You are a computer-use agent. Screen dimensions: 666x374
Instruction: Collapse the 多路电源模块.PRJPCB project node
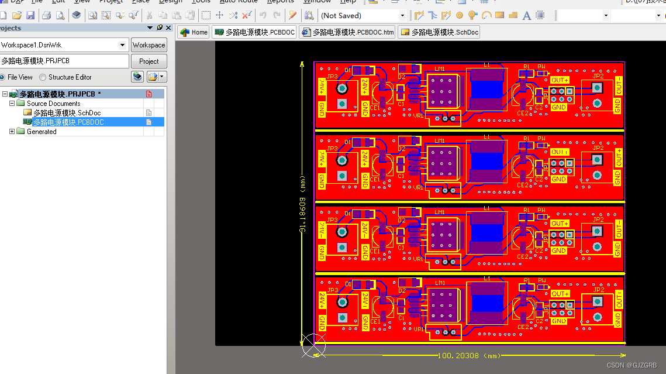(5, 94)
